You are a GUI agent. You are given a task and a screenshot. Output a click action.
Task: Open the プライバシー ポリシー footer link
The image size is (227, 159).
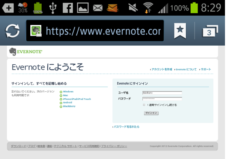coord(114,146)
